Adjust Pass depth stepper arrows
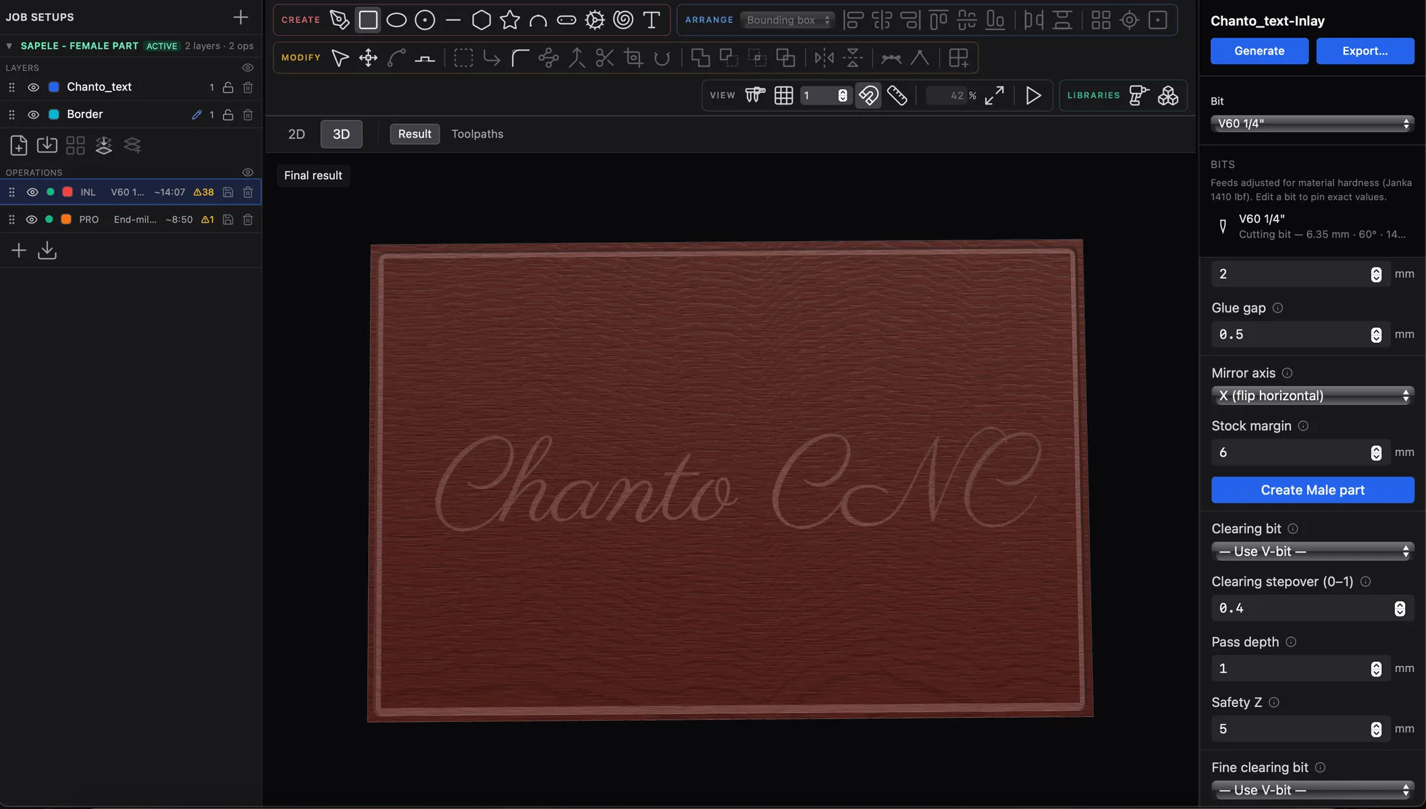The width and height of the screenshot is (1426, 809). 1376,669
